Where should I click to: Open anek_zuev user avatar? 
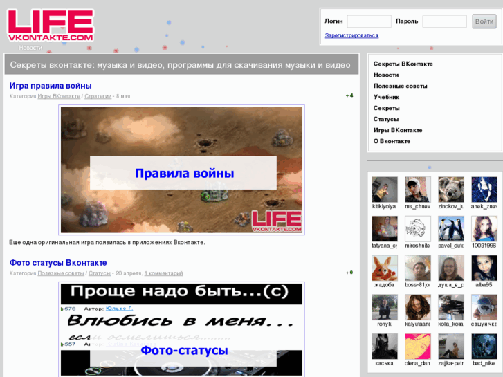484,190
